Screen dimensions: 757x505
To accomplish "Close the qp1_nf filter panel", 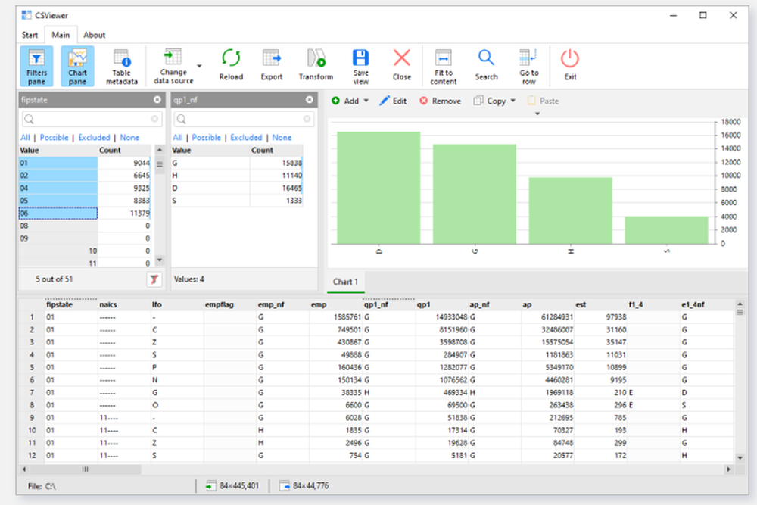I will click(x=310, y=99).
